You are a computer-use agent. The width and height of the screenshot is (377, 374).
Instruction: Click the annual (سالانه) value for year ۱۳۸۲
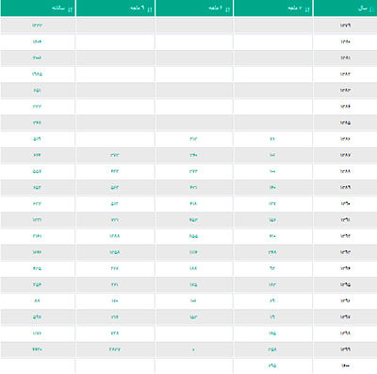[x=37, y=74]
